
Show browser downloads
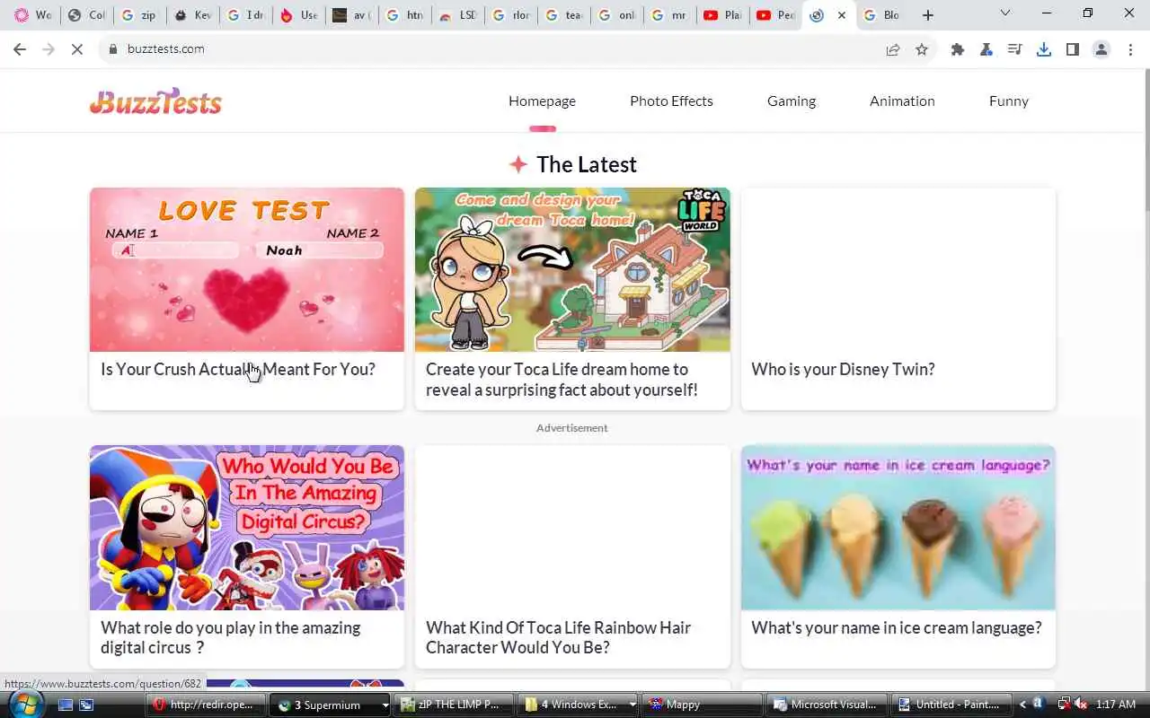pos(1044,49)
